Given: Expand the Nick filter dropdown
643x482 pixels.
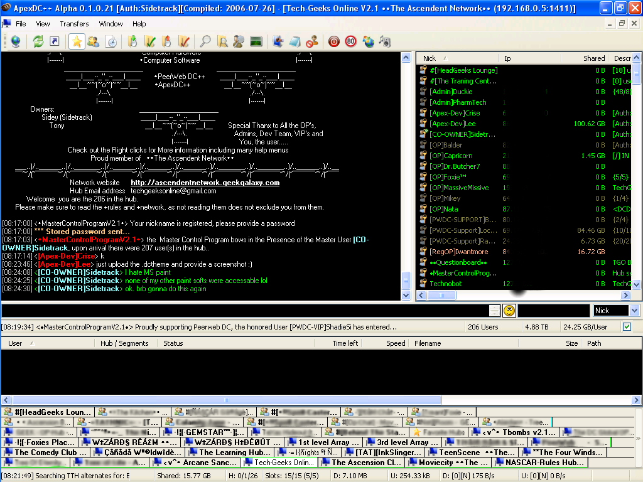Looking at the screenshot, I should click(x=634, y=310).
